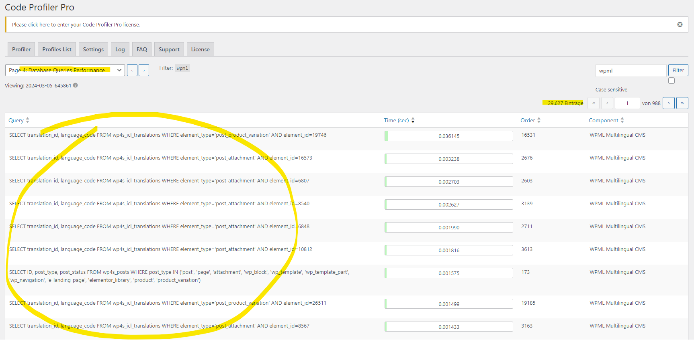Select order value 19185
Screen dimensions: 694x340
pyautogui.click(x=528, y=303)
